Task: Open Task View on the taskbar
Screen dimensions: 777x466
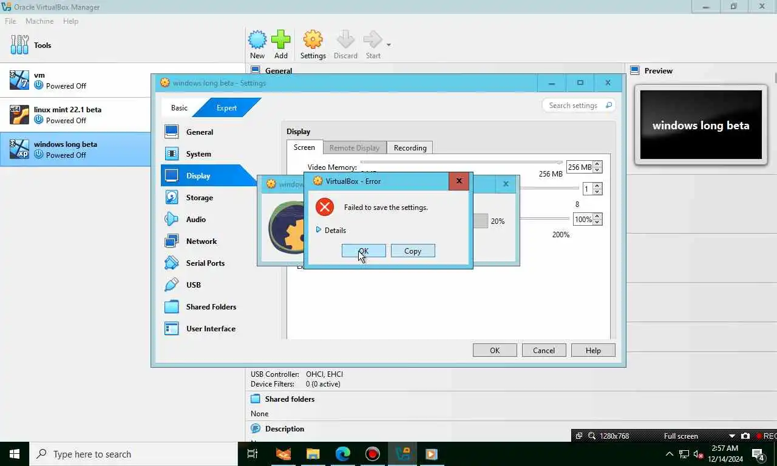Action: [x=253, y=454]
